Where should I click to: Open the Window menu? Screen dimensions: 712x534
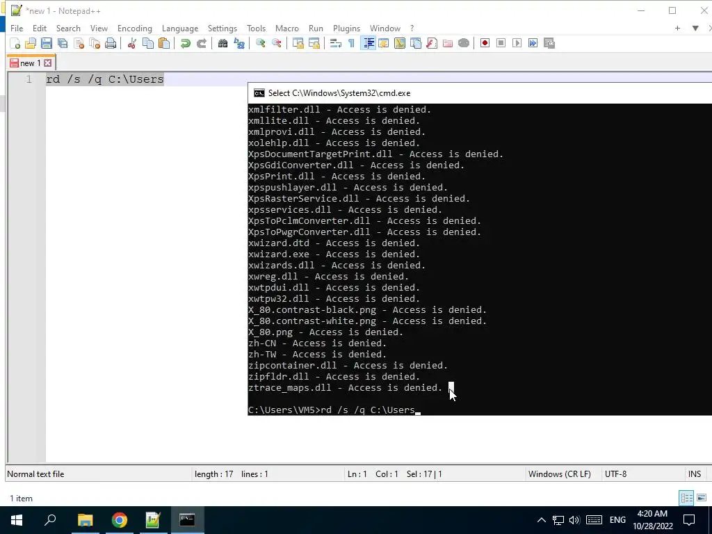click(385, 28)
